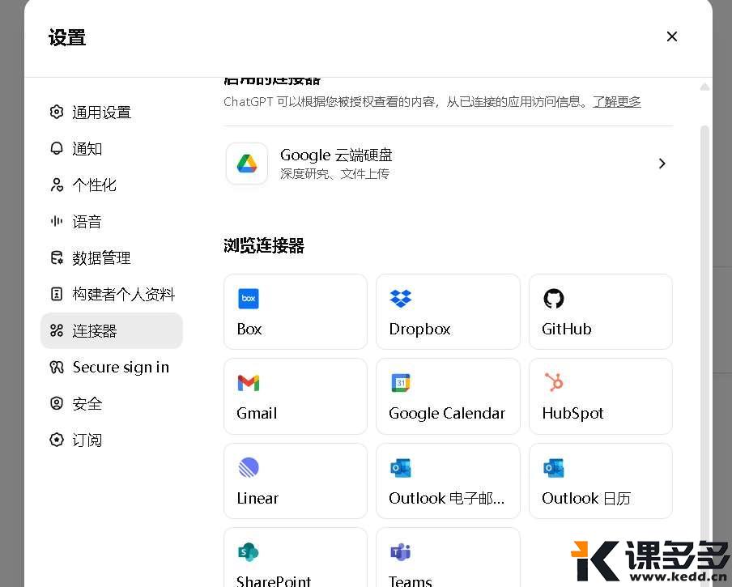Click the key icon beside Secure sign in
The image size is (732, 587).
pos(57,368)
